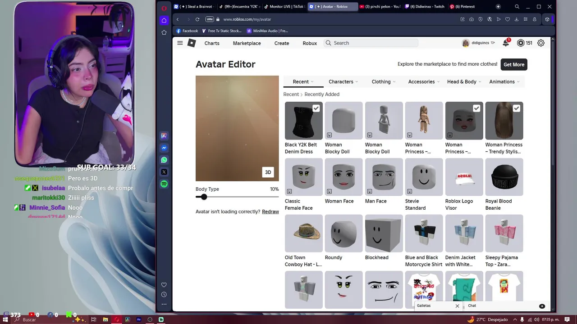Open Messenger in Opera sidebar
Screen dimensions: 577x324
coord(164,148)
